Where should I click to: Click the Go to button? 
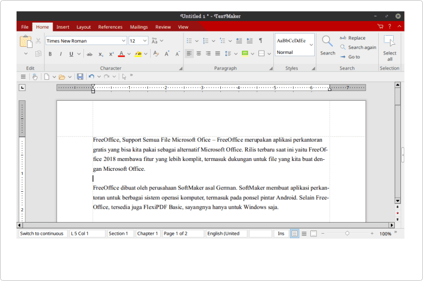[x=350, y=57]
